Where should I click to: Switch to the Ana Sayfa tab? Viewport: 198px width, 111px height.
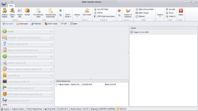pos(8,24)
